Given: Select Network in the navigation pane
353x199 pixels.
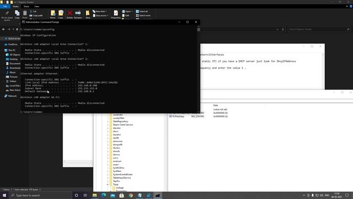Looking at the screenshot, I should [x=10, y=96].
